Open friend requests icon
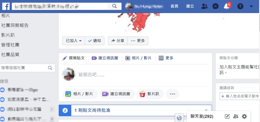This screenshot has width=260, height=122. tap(204, 6)
